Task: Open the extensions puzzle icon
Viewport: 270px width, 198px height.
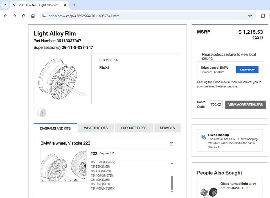Action: [263, 16]
